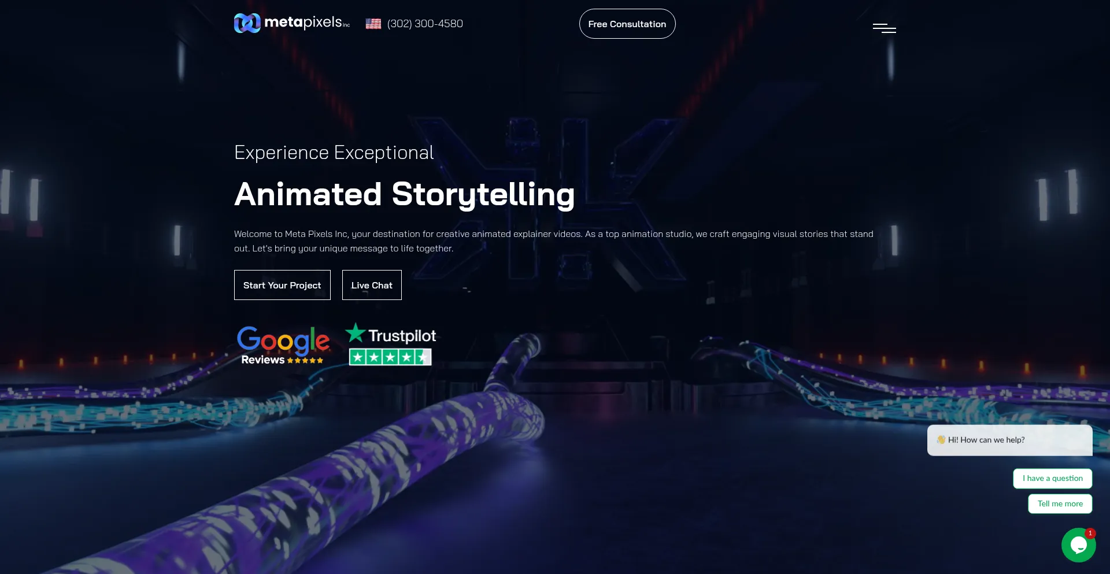Click the 'Hi! How can we help?' message
Screen dimensions: 1110x574
point(986,440)
